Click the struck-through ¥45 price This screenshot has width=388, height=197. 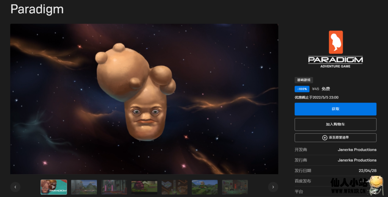316,89
